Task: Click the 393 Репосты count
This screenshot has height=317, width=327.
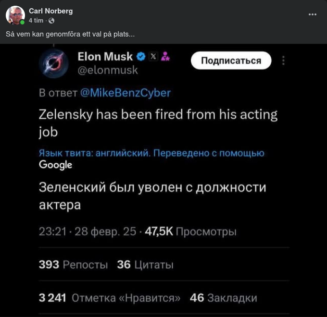Action: tap(73, 265)
